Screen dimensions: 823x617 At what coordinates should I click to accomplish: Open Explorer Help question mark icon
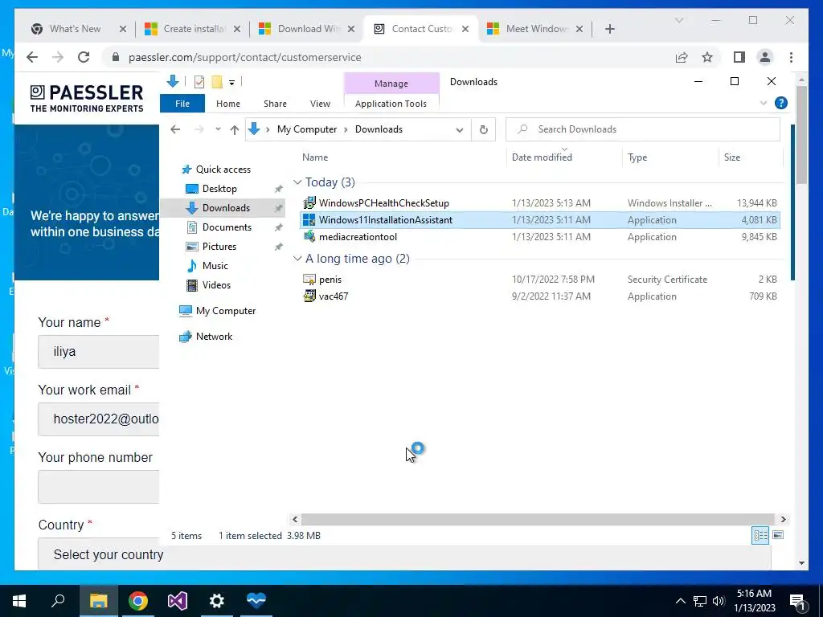click(781, 103)
